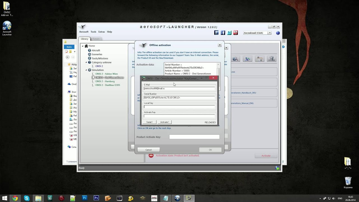Open first Photoshop icon in taskbar
The height and width of the screenshot is (202, 359).
pos(84,198)
